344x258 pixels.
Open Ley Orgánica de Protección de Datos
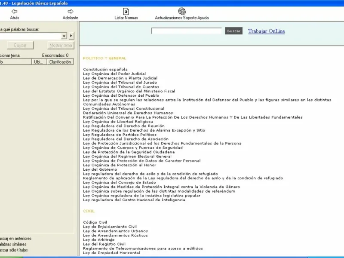click(142, 161)
